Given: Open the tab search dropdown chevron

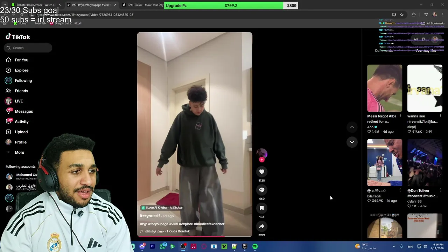Looking at the screenshot, I should pyautogui.click(x=4, y=5).
